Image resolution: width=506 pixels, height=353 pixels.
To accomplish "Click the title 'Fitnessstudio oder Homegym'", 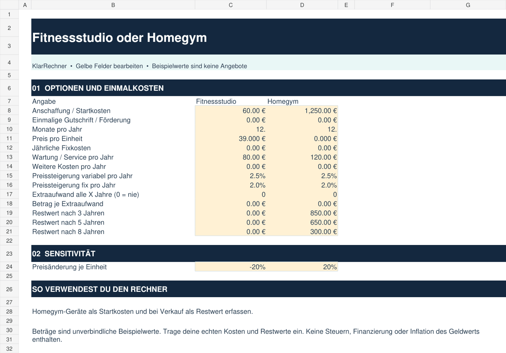I will click(119, 38).
